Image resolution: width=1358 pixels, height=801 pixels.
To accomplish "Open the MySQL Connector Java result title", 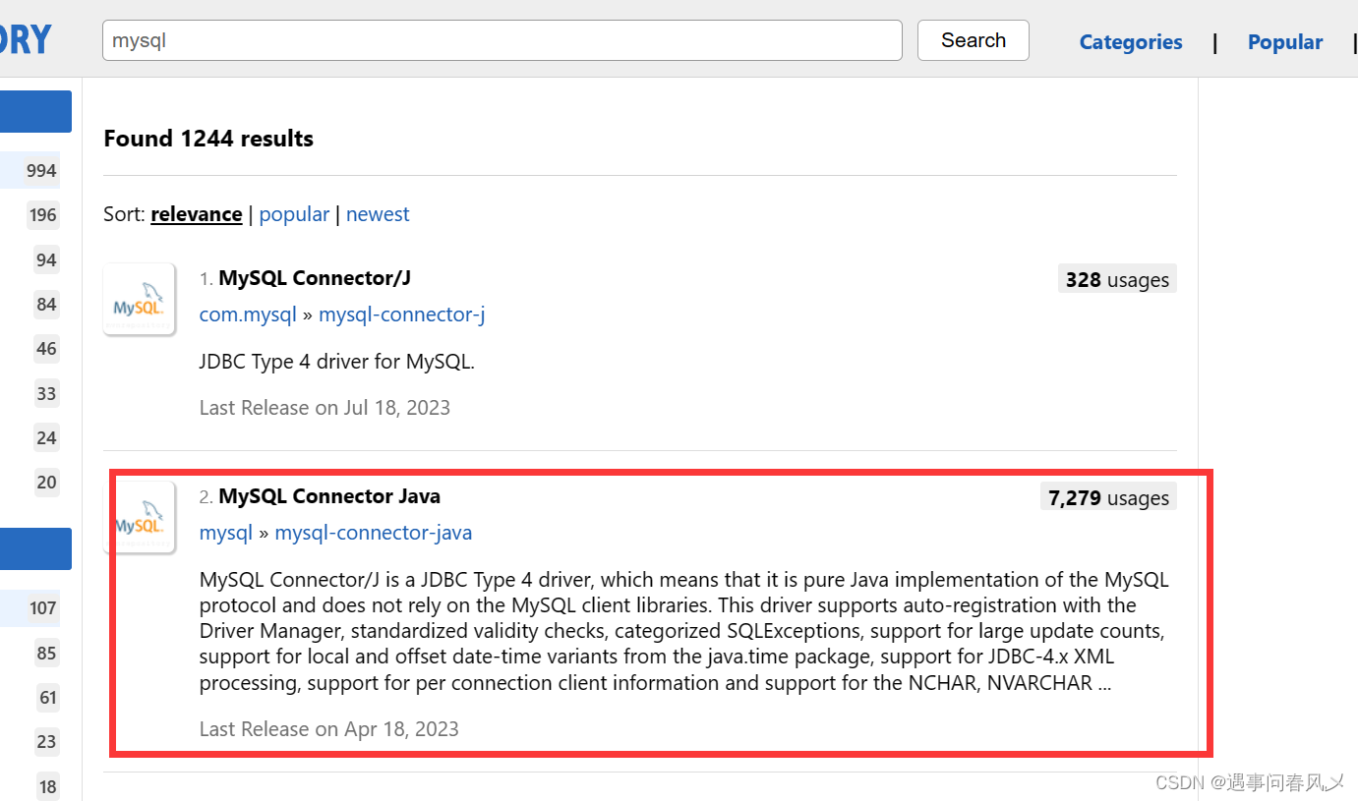I will tap(329, 496).
